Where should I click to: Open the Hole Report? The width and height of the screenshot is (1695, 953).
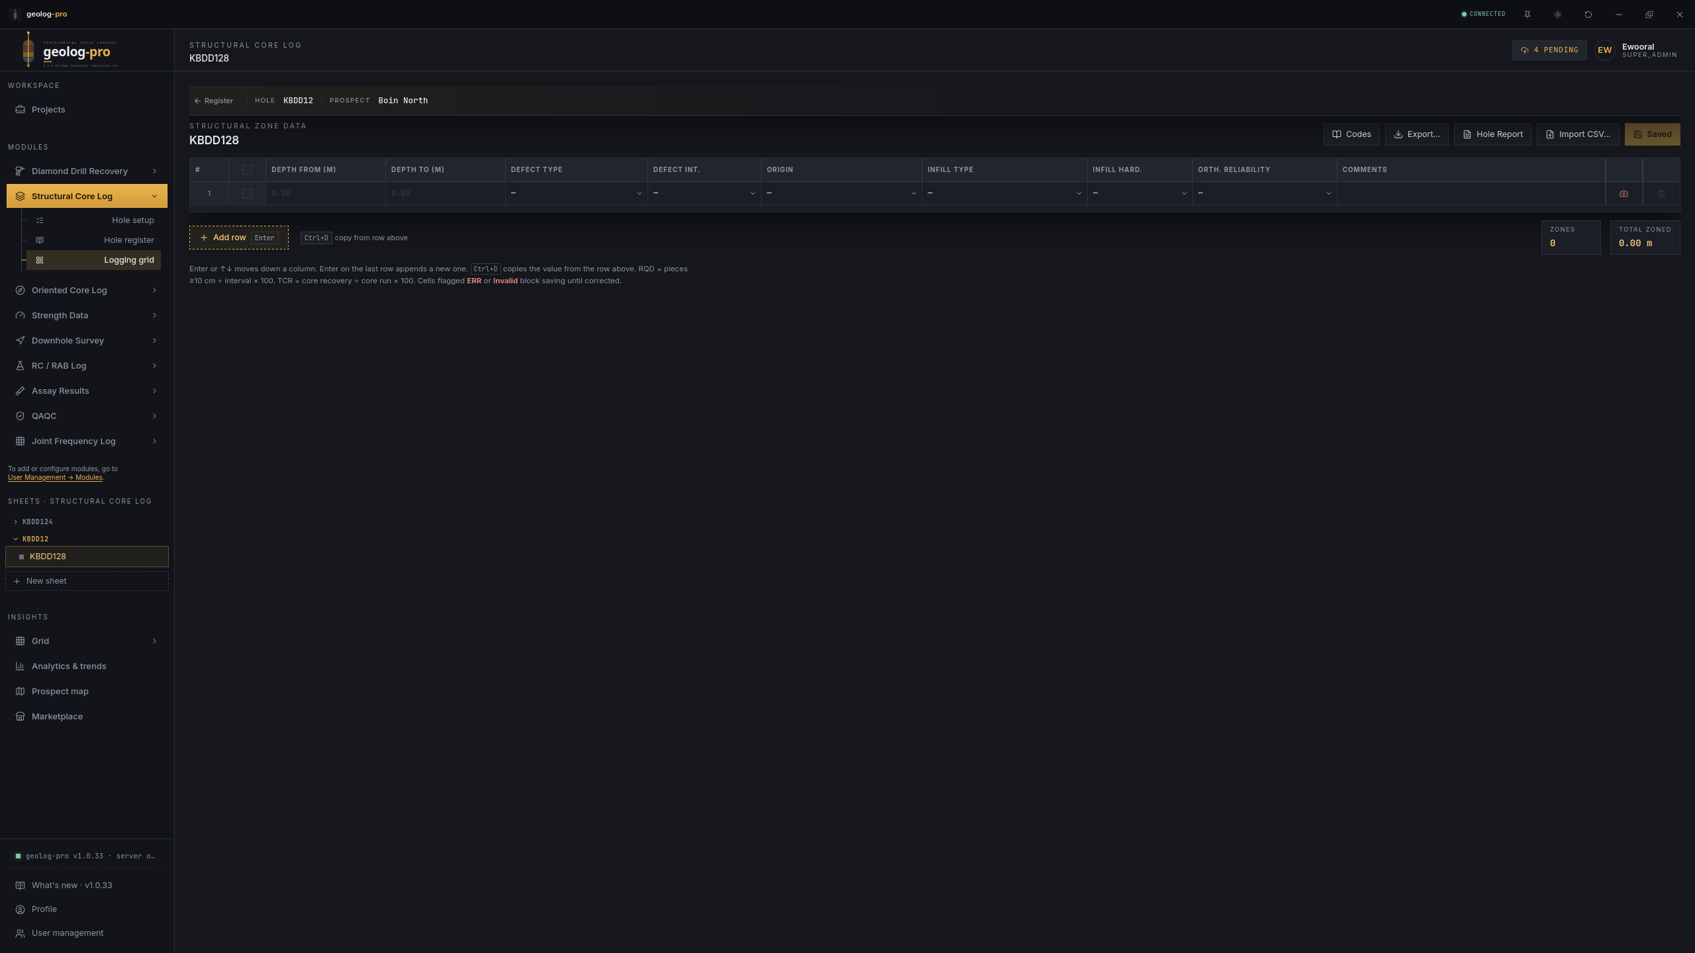tap(1492, 134)
